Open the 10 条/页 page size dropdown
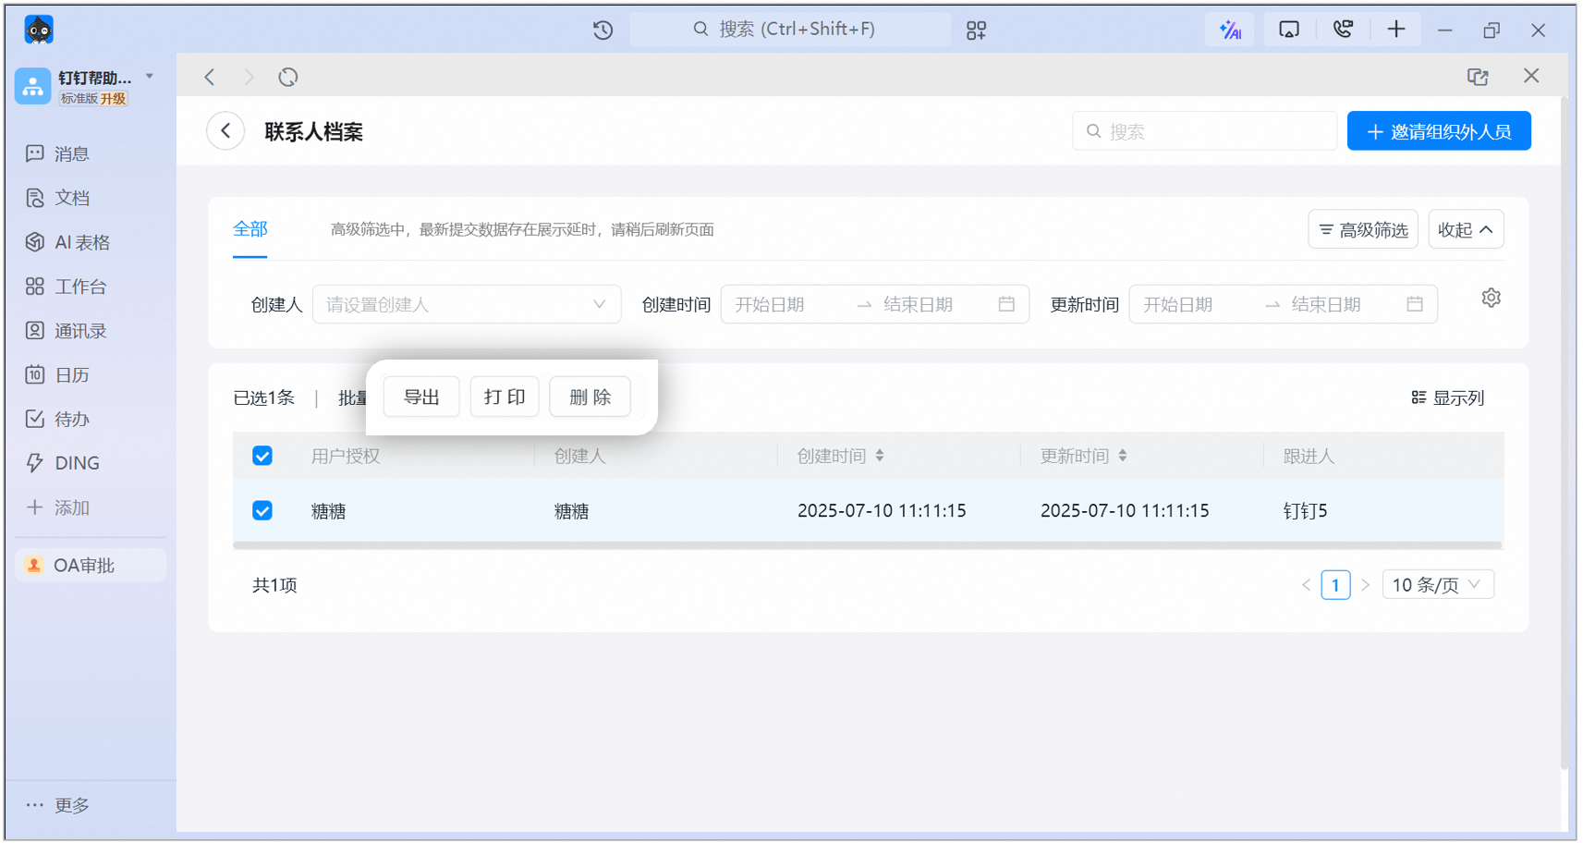 point(1438,585)
